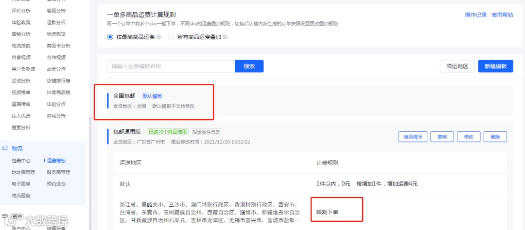
Task: Click help icon beside 所有商品运费叠加
Action: click(x=225, y=37)
